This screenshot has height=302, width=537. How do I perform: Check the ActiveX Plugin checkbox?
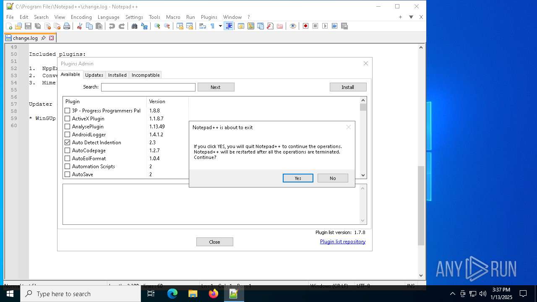pos(67,119)
